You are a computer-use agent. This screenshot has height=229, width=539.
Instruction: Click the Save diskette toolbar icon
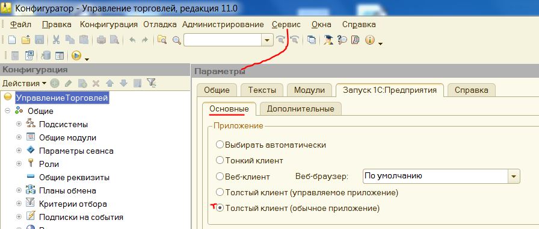click(x=40, y=40)
